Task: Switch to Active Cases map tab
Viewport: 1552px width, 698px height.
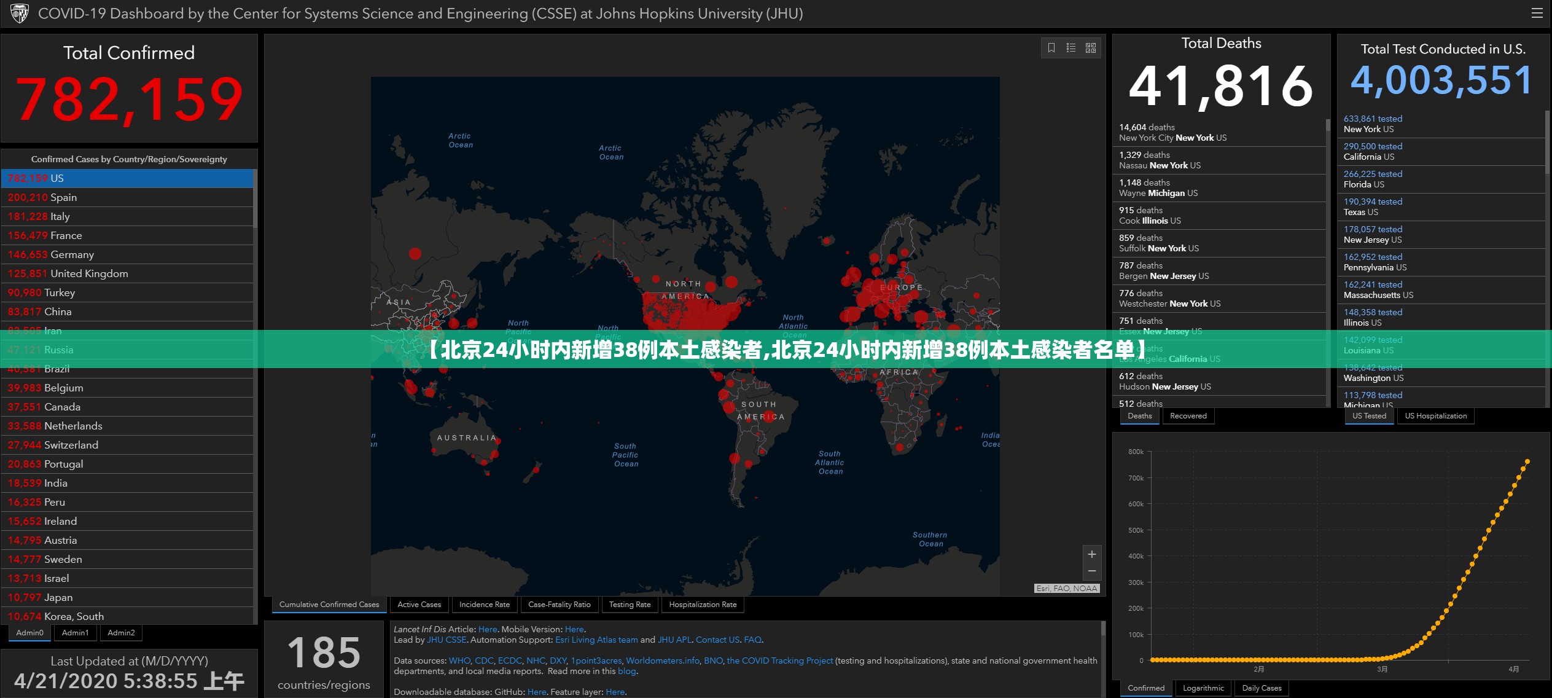Action: click(x=419, y=605)
